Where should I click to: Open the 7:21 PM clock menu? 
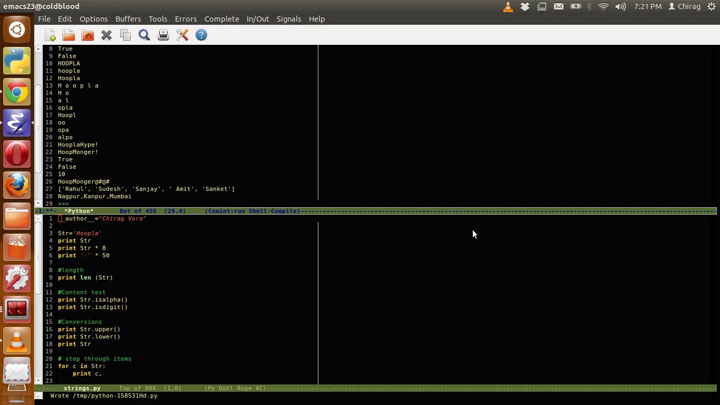click(x=648, y=6)
